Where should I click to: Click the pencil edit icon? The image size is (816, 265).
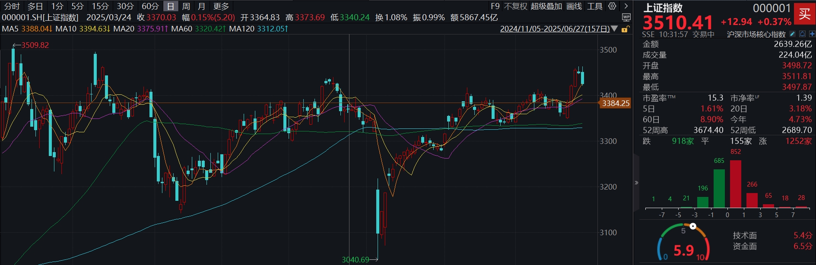[792, 34]
